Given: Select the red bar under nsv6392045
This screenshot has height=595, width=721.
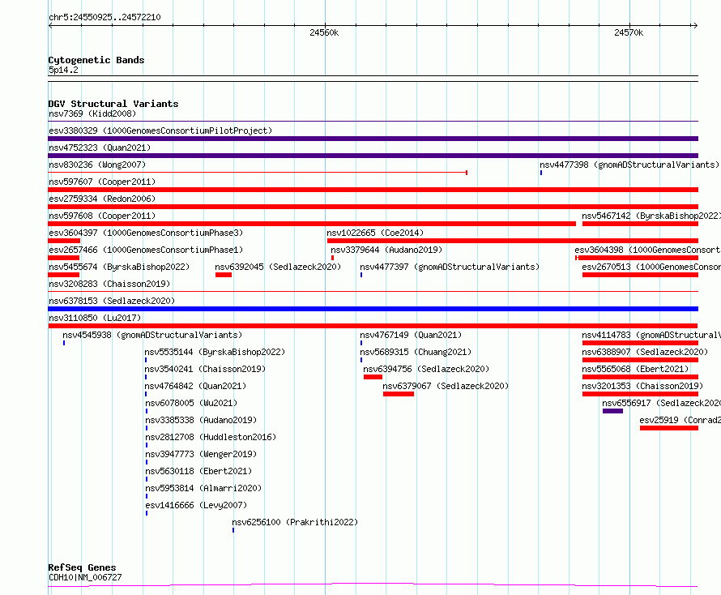Looking at the screenshot, I should click(224, 275).
